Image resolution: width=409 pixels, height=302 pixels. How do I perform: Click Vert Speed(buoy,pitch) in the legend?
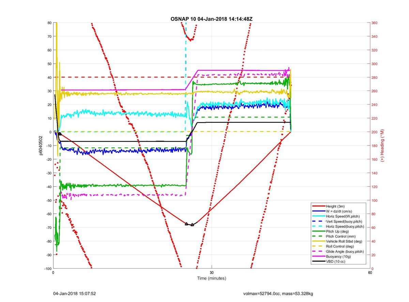tap(345, 221)
